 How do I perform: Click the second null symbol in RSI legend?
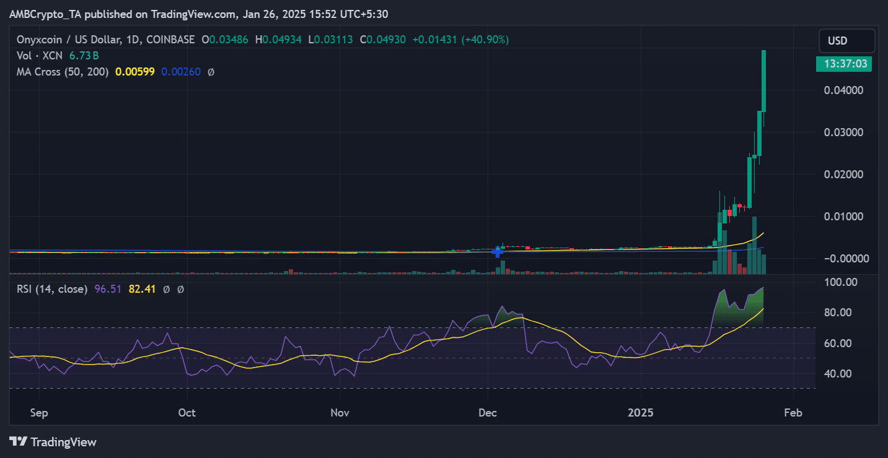tap(180, 289)
